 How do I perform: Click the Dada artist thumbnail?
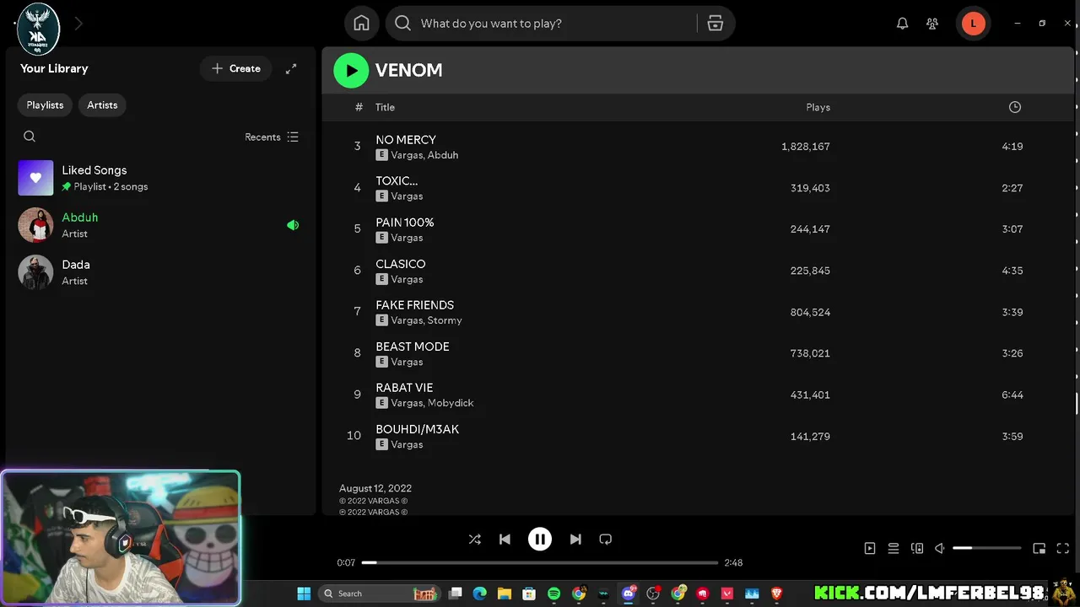(x=35, y=272)
